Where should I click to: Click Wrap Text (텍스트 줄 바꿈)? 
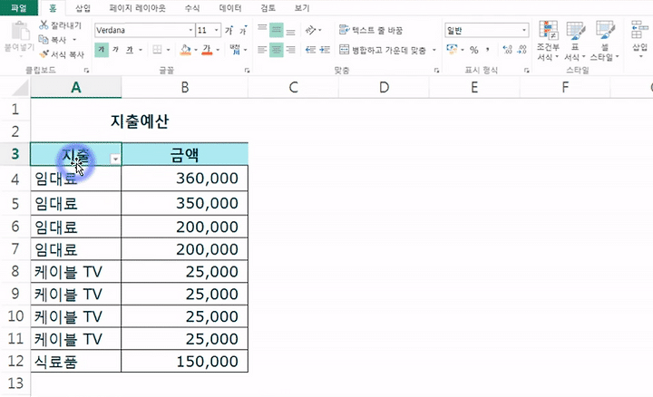coord(371,30)
